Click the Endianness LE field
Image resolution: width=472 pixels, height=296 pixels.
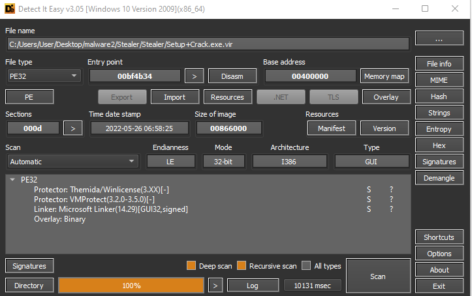(170, 162)
